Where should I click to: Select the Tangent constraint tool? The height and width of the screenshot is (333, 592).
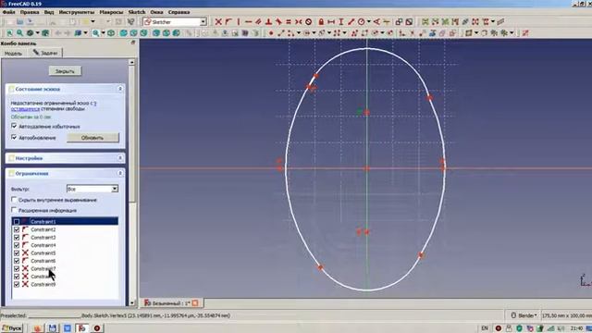click(x=278, y=22)
